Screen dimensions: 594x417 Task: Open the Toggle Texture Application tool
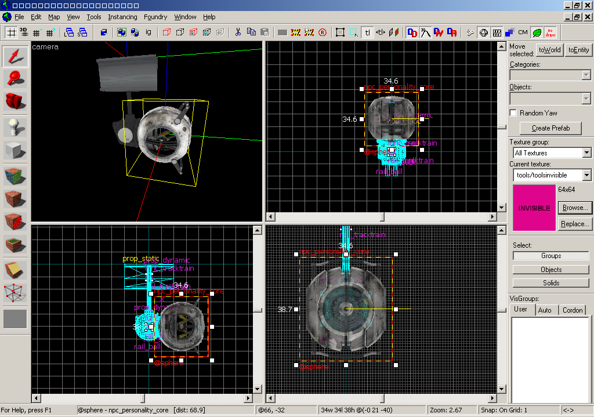[15, 177]
